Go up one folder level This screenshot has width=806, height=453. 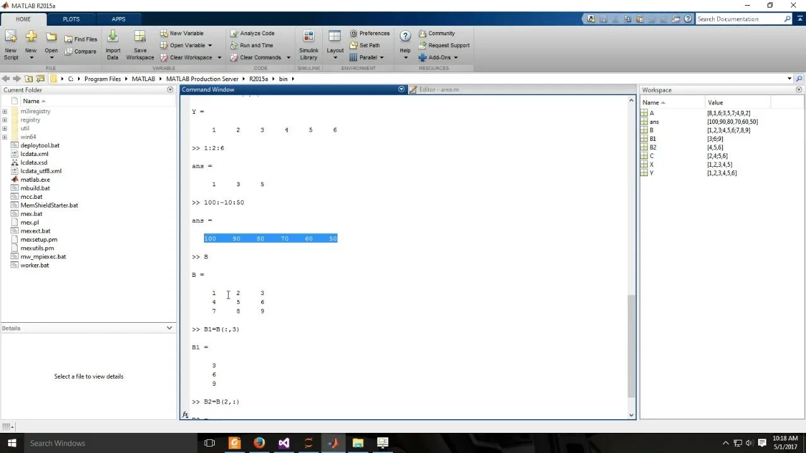click(x=28, y=79)
